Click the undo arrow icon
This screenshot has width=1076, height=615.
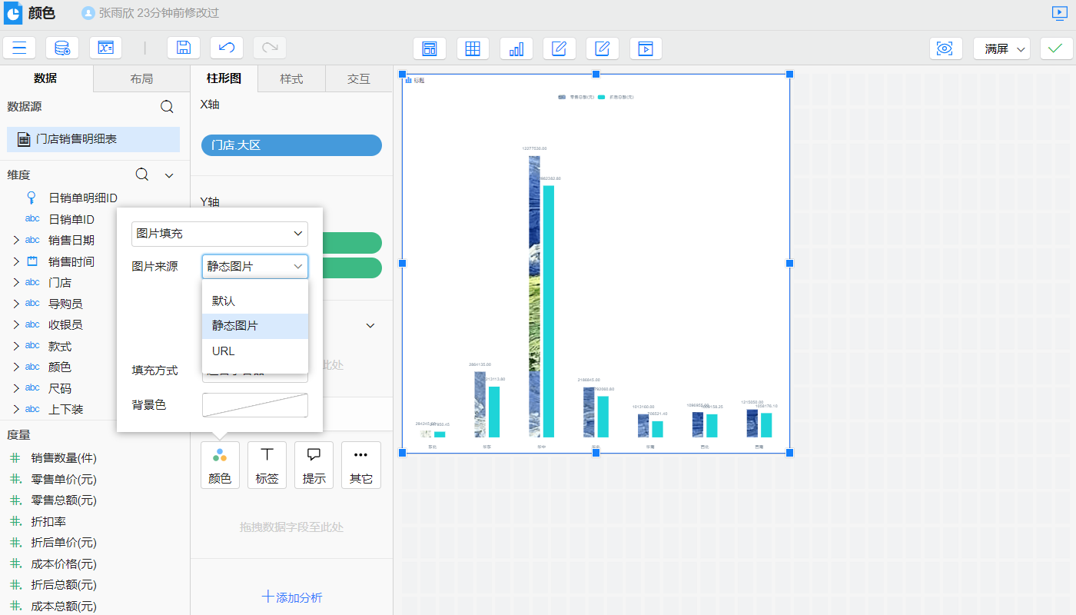(x=227, y=48)
